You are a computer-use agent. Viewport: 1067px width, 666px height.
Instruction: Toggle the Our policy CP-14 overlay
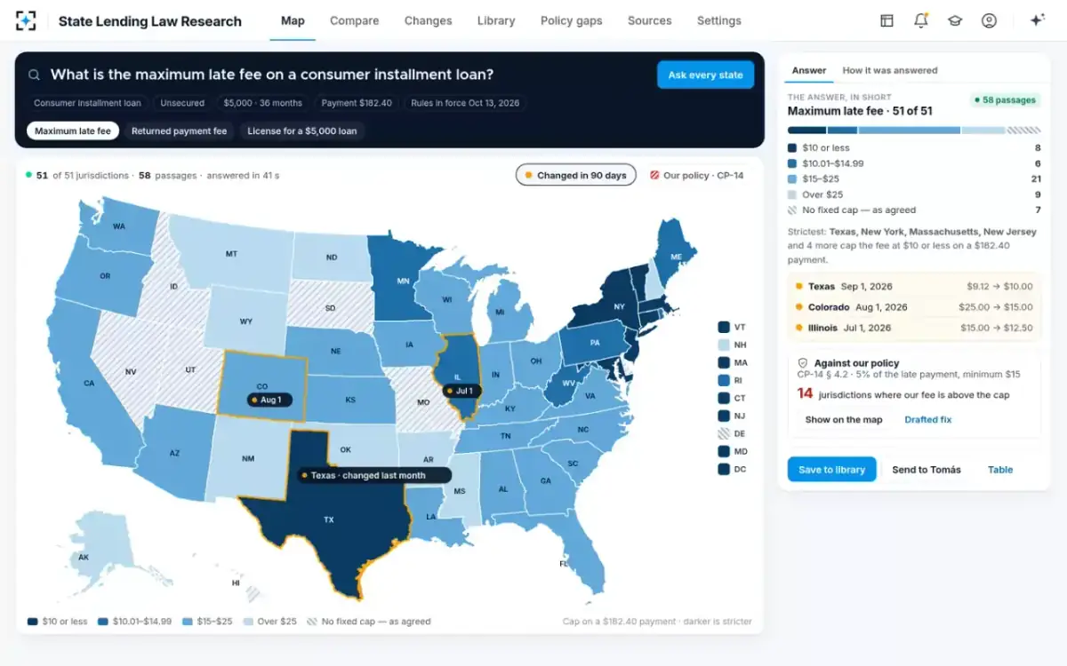click(x=697, y=175)
